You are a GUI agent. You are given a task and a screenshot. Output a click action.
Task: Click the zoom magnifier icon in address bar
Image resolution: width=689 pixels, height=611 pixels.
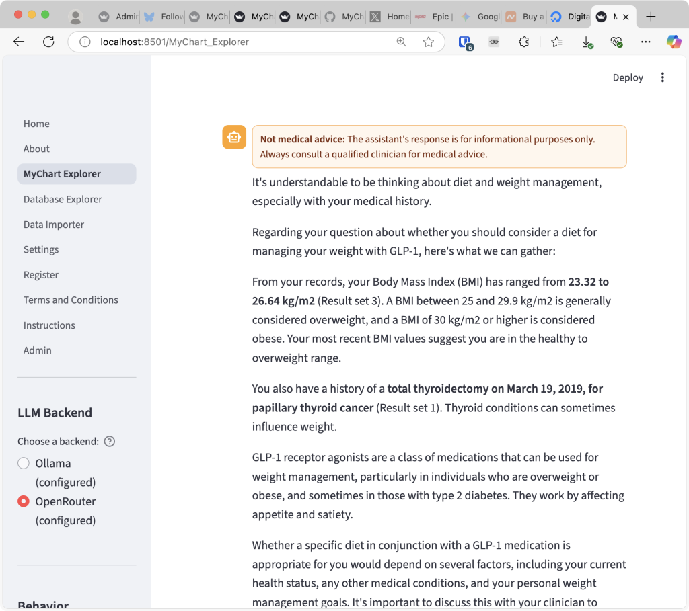point(402,42)
